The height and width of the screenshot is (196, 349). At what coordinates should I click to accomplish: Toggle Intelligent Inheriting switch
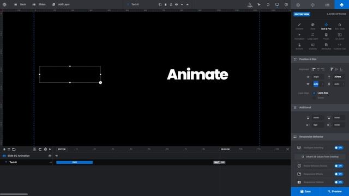339,148
